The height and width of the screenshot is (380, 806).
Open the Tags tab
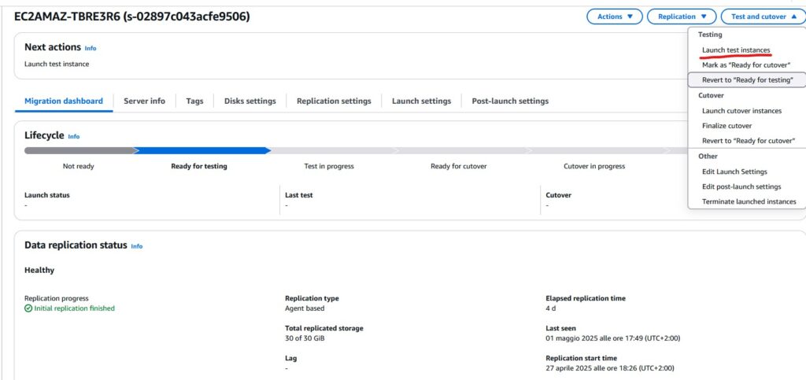195,101
